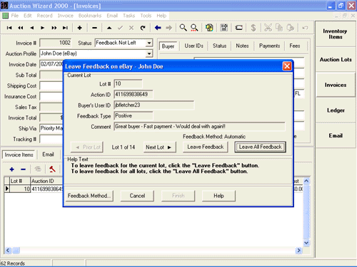Viewport: 357px width, 267px height.
Task: Add an invoice item with the blue plus
Action: coord(11,169)
